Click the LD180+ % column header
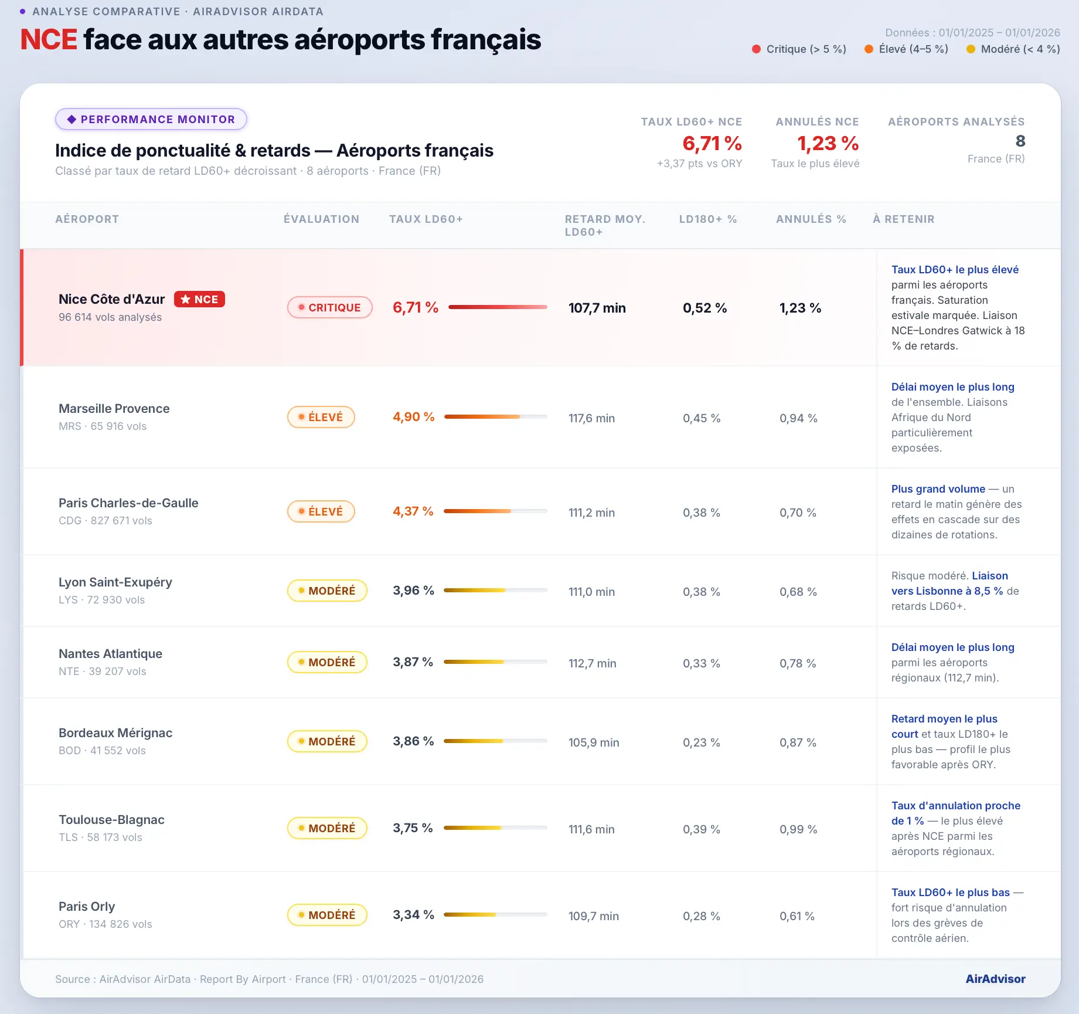The height and width of the screenshot is (1014, 1079). (x=708, y=219)
